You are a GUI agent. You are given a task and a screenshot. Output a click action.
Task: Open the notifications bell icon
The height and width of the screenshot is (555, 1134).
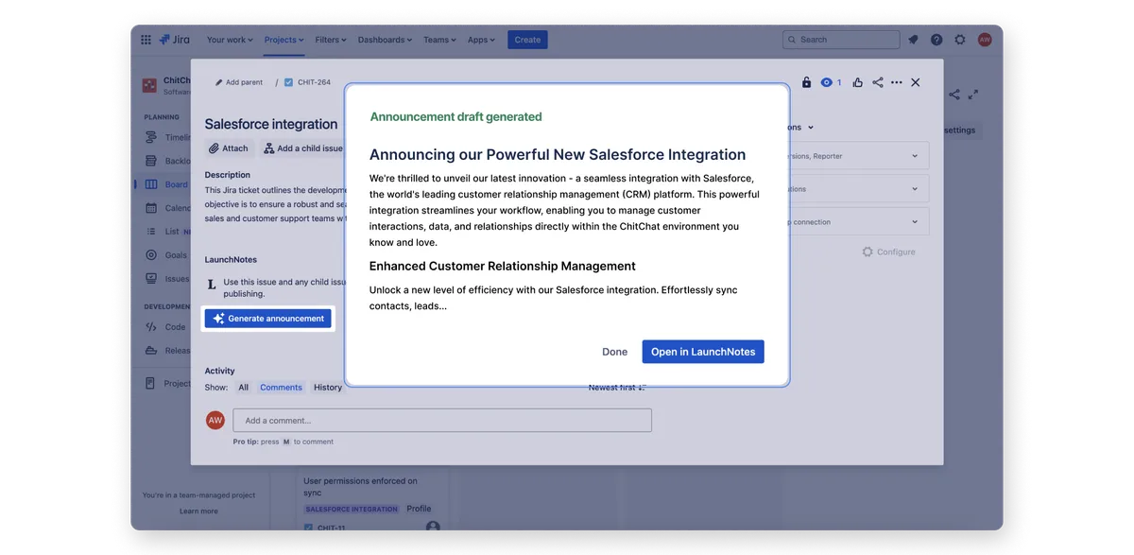913,40
